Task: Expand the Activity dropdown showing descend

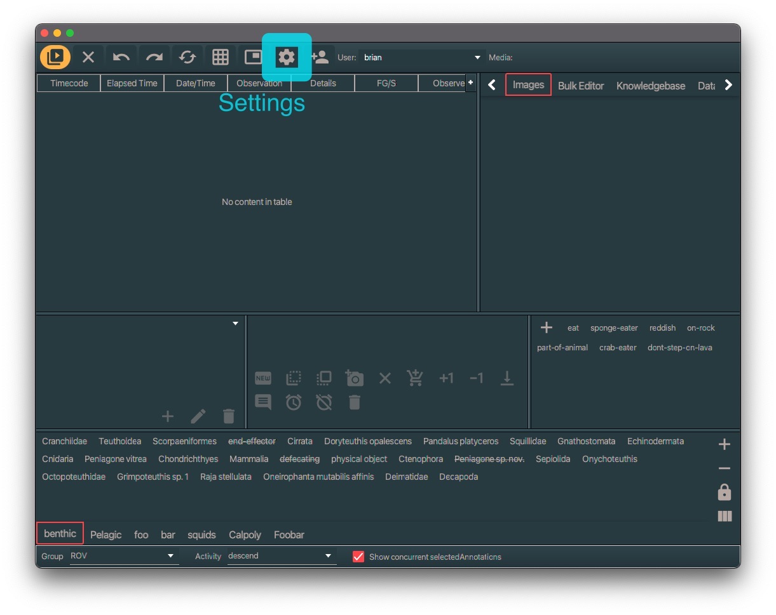Action: click(x=280, y=556)
